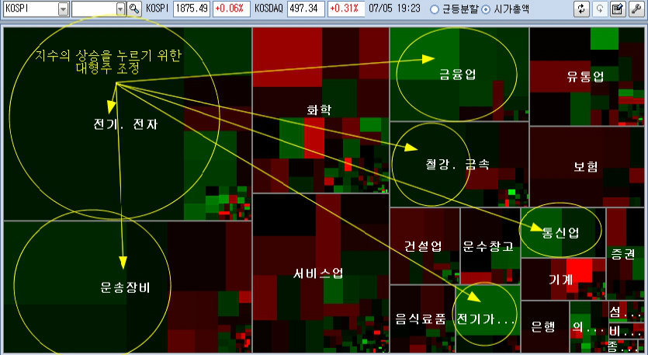The width and height of the screenshot is (648, 355).
Task: Click the stock code input field
Action: 94,9
